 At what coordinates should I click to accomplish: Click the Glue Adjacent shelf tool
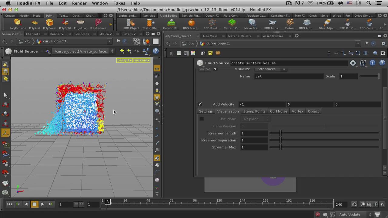click(327, 24)
